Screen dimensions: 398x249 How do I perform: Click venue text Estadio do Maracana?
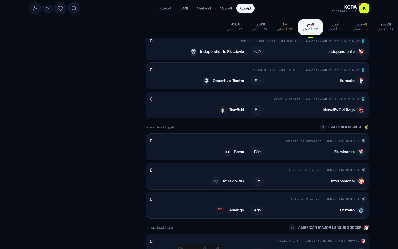tap(303, 141)
